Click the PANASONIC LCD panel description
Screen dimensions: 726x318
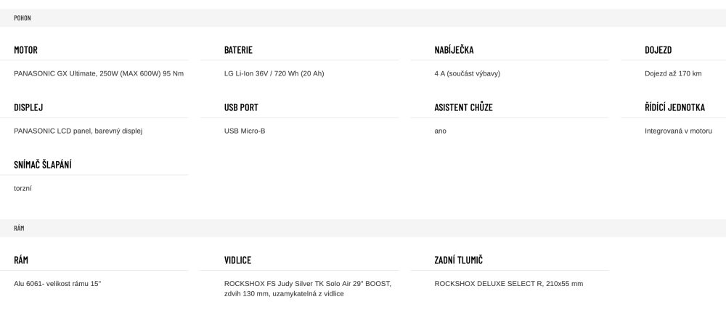(x=78, y=131)
